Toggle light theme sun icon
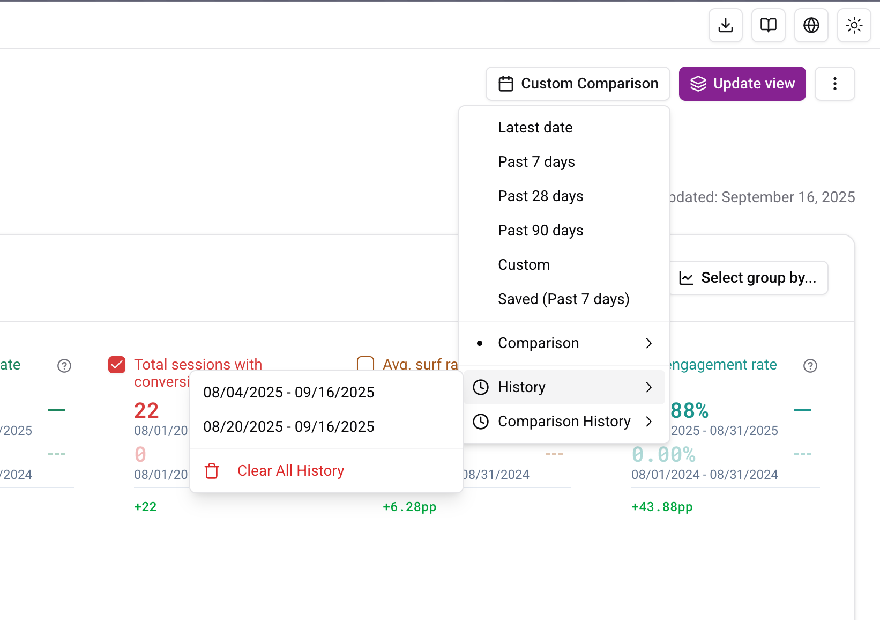The height and width of the screenshot is (620, 880). [x=854, y=25]
